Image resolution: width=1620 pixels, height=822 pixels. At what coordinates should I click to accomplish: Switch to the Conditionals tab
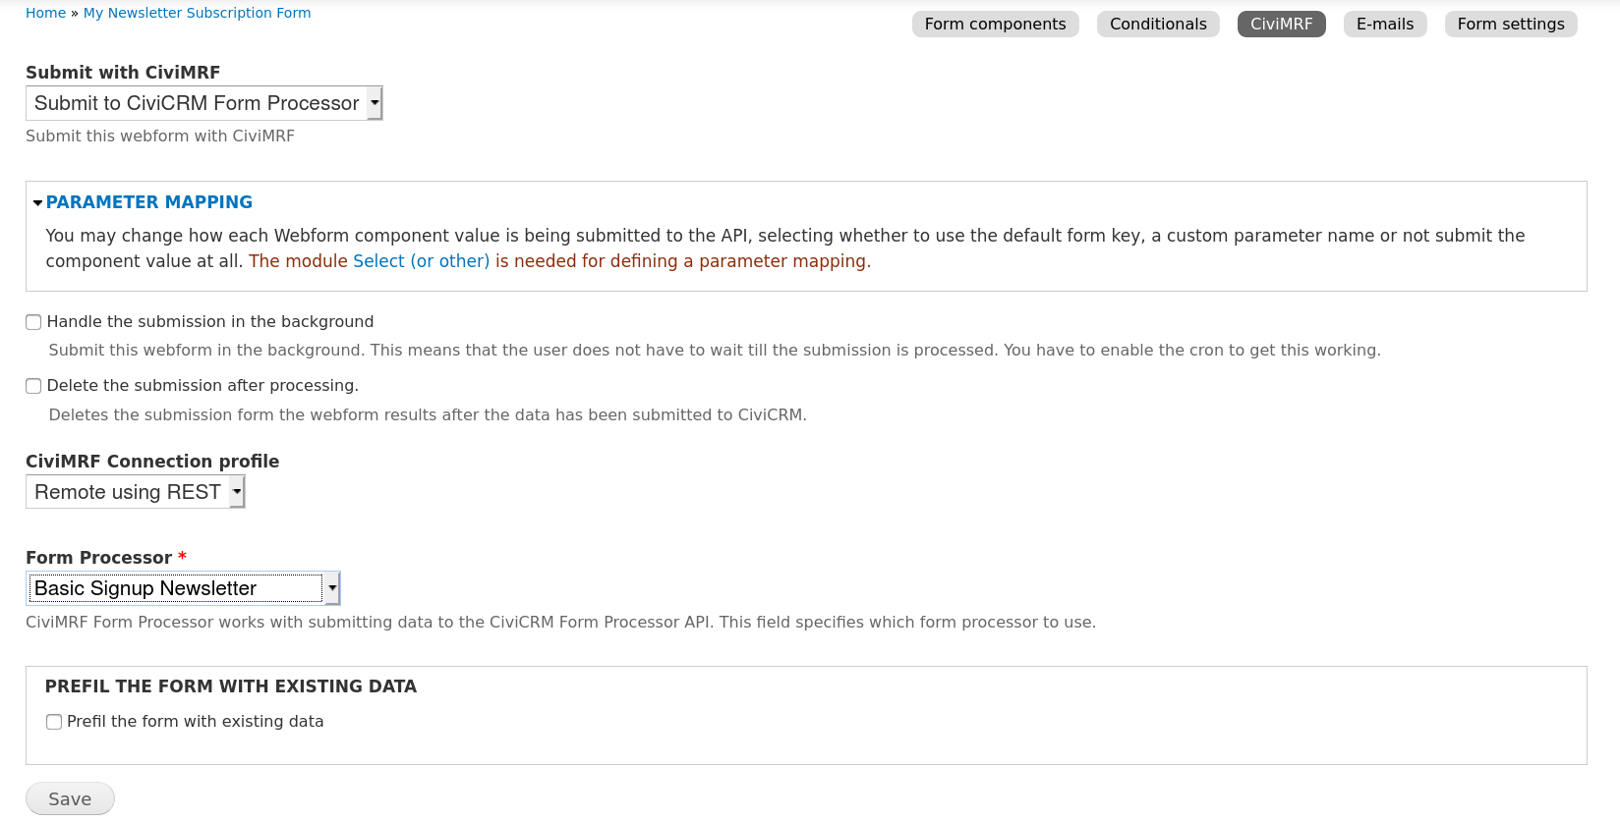[1158, 25]
